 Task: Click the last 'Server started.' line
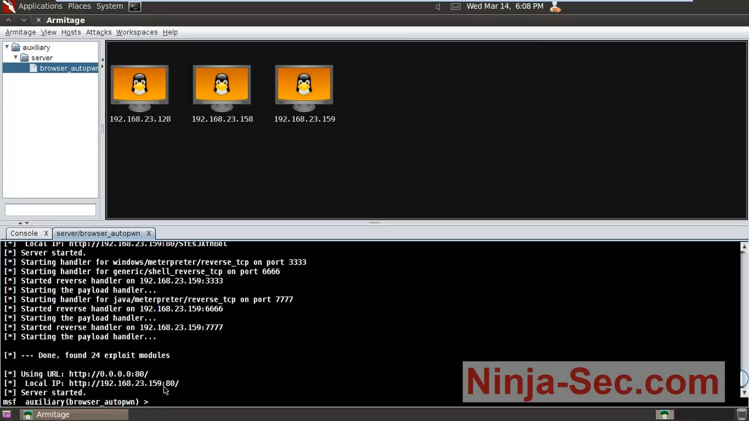pos(44,393)
